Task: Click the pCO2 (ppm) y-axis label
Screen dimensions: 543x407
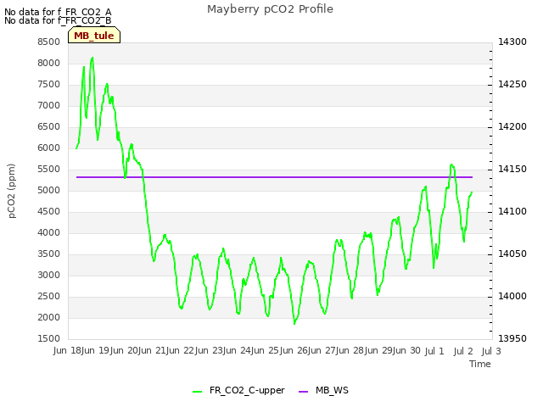Action: pyautogui.click(x=11, y=191)
